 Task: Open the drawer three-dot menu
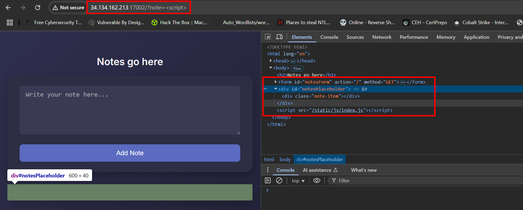pos(268,170)
